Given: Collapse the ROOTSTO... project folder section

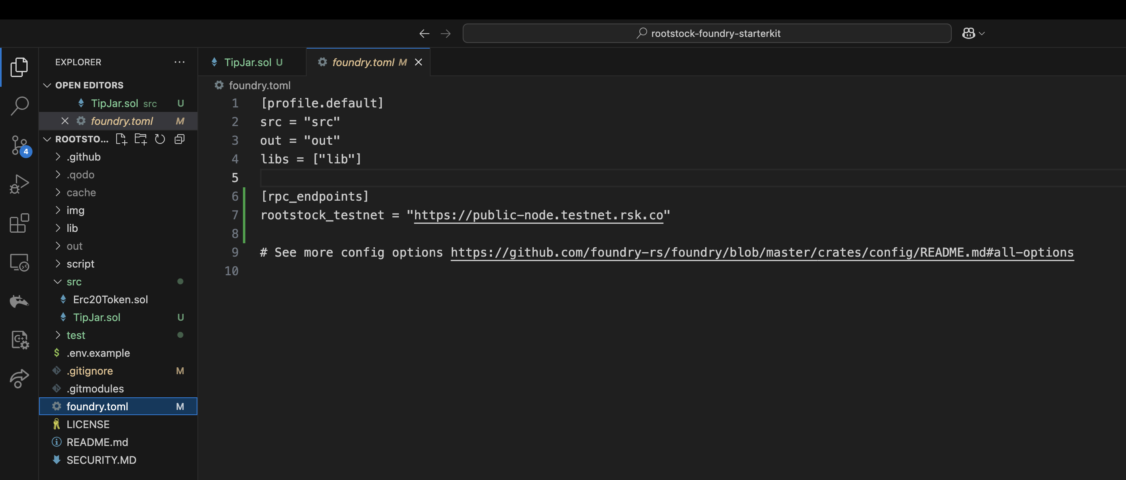Looking at the screenshot, I should [x=47, y=139].
